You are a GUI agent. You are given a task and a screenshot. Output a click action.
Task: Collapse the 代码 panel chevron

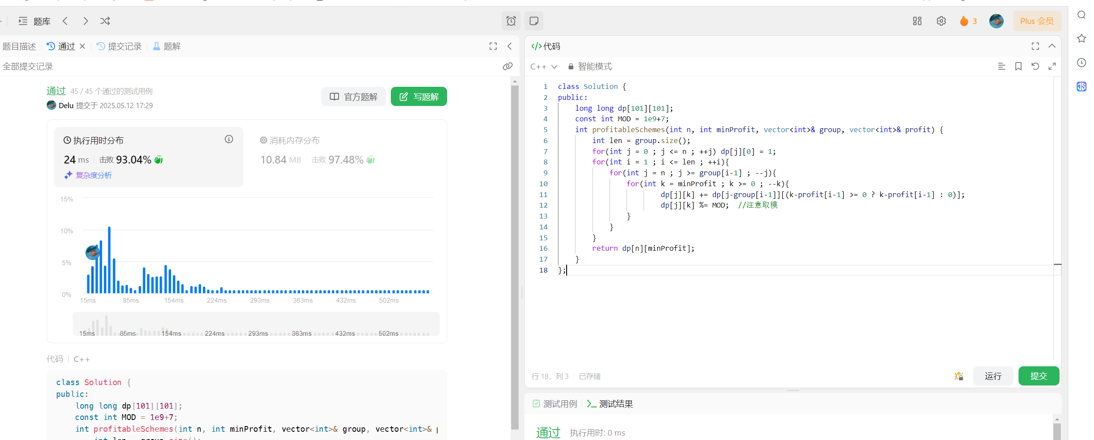tap(1052, 46)
